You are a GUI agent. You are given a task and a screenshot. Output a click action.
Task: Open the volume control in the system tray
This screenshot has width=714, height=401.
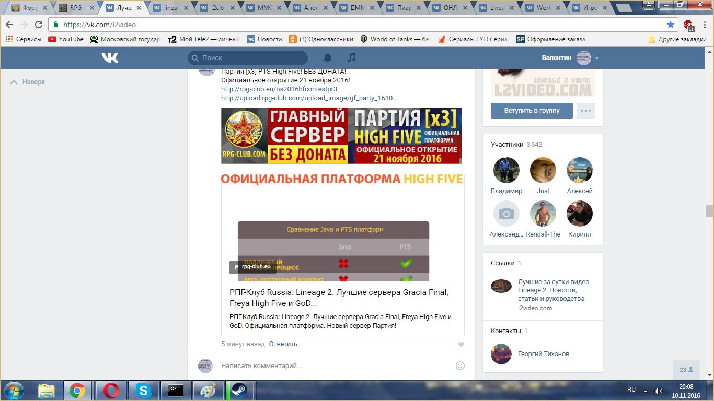click(658, 391)
